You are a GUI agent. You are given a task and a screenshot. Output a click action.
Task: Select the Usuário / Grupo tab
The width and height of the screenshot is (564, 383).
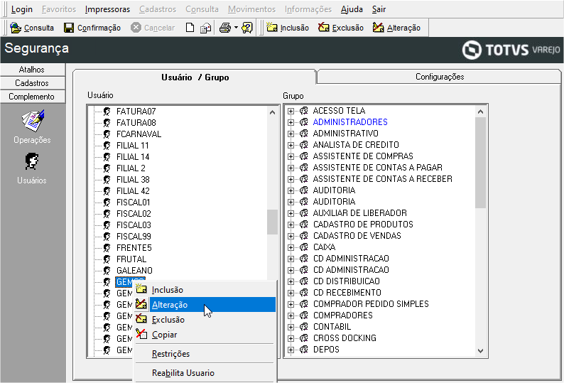(195, 77)
